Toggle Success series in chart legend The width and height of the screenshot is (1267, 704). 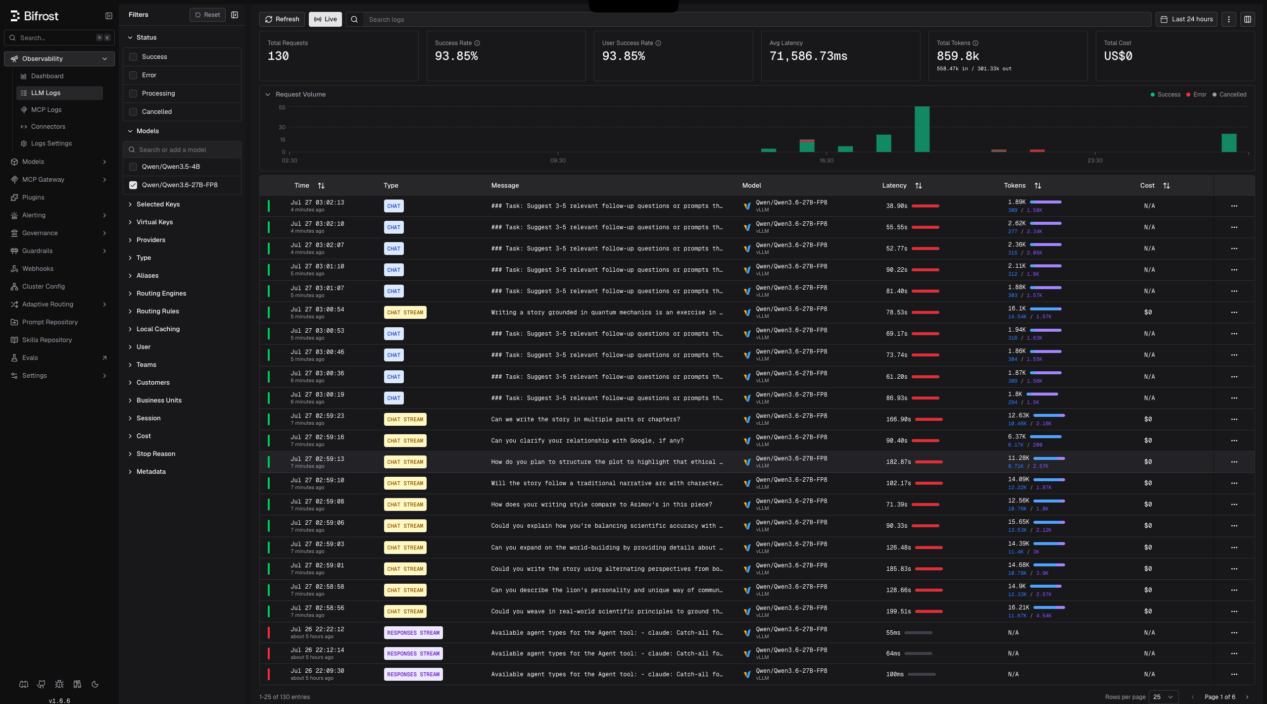1166,95
